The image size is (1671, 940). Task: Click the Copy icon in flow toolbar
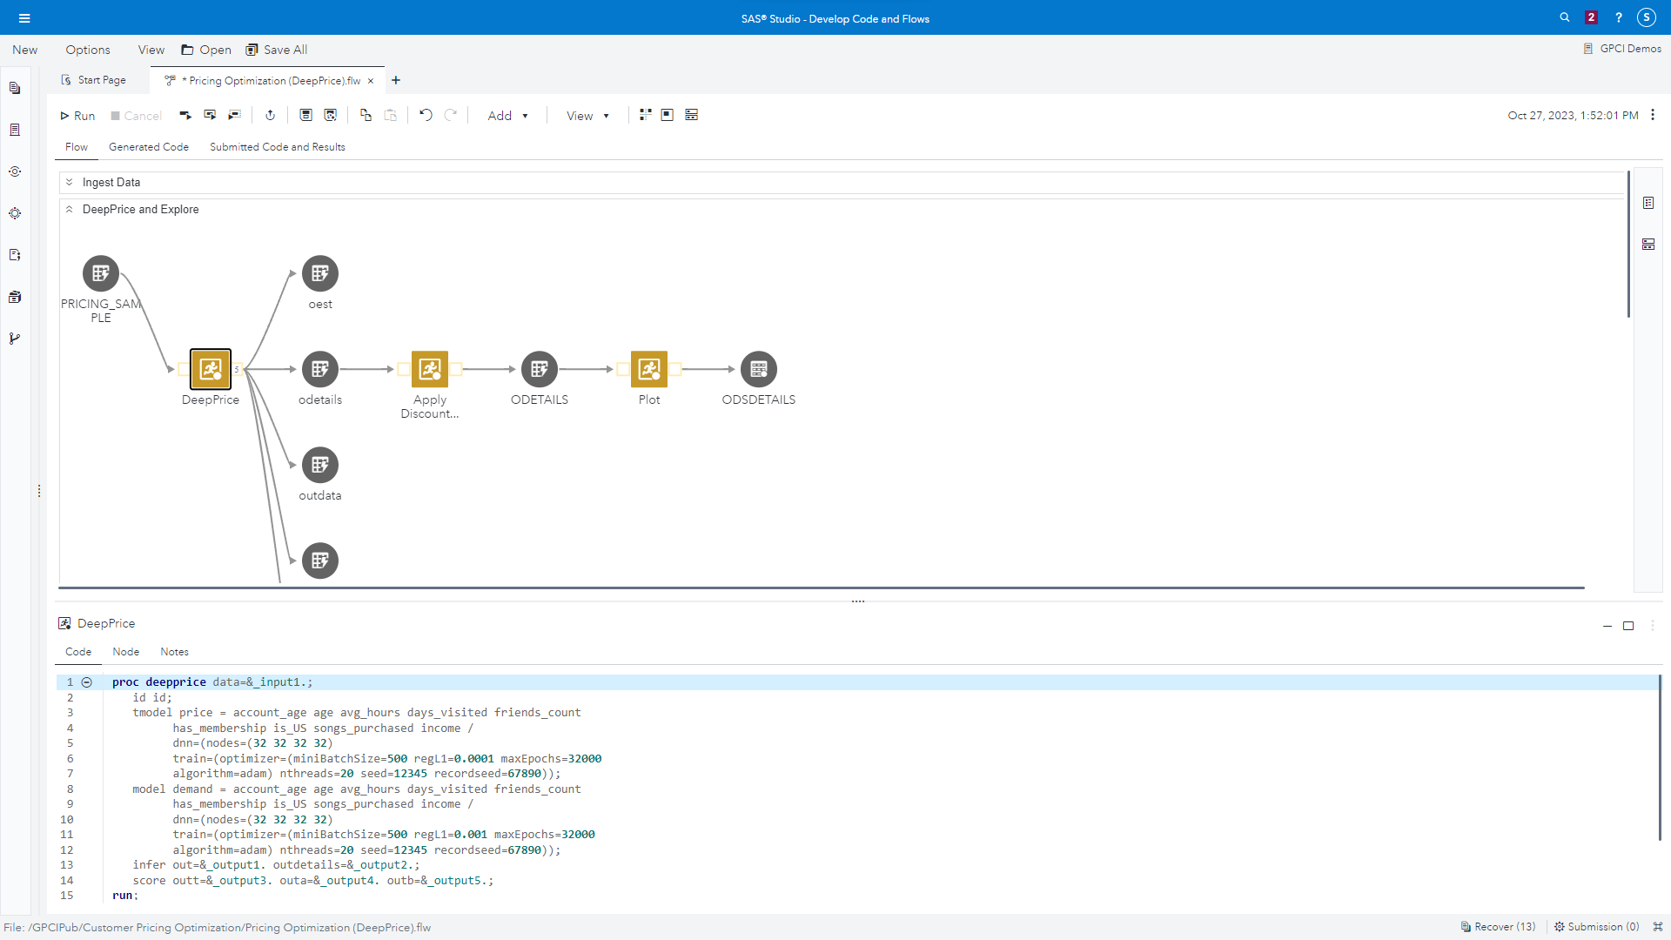tap(366, 115)
